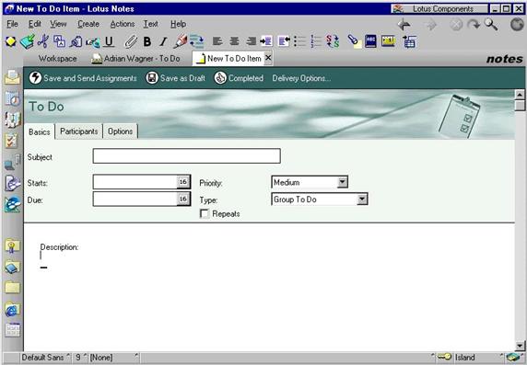Open the Help menu

tap(178, 24)
